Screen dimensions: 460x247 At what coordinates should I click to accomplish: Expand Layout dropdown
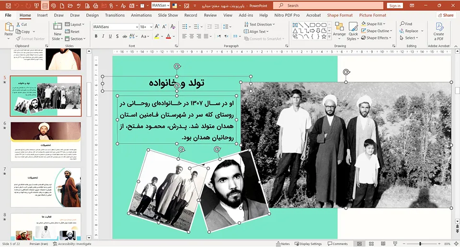point(75,24)
